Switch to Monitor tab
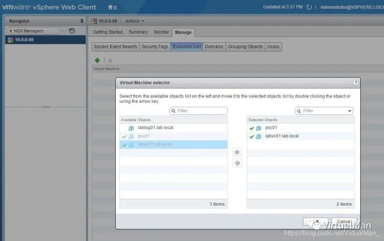384x241 pixels. coord(161,32)
